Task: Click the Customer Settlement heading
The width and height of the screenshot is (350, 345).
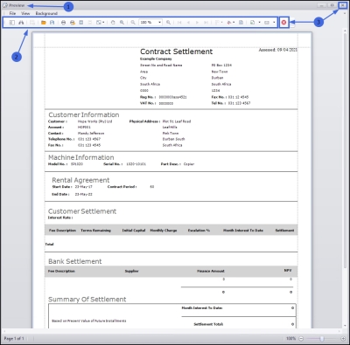Action: pos(82,211)
